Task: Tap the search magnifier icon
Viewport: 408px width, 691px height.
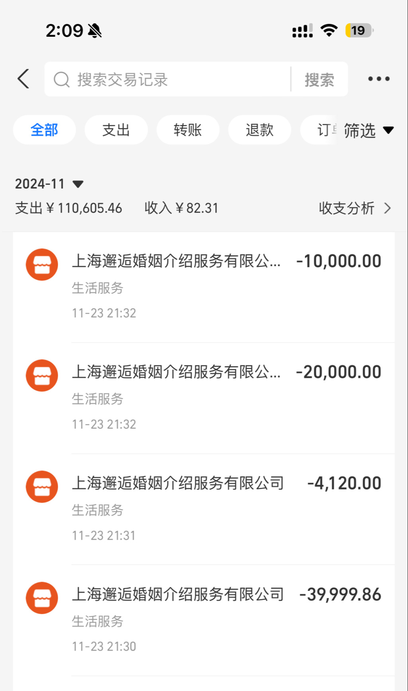Action: pos(61,79)
